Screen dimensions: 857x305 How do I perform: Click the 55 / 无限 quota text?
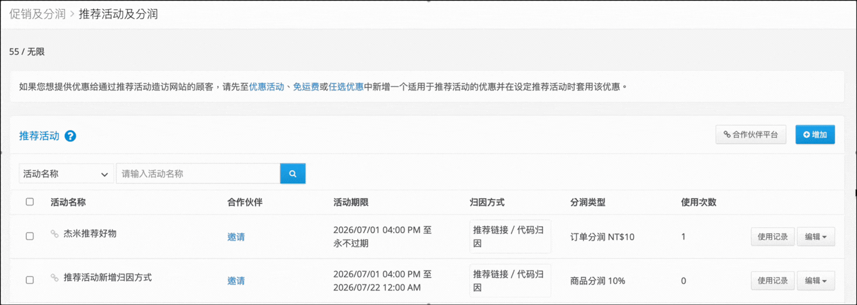(x=27, y=51)
